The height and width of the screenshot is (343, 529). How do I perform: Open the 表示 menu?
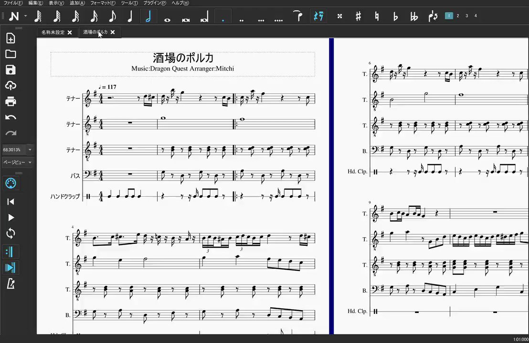coord(56,3)
